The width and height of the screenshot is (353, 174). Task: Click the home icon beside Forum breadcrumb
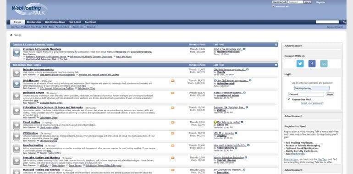(11, 35)
